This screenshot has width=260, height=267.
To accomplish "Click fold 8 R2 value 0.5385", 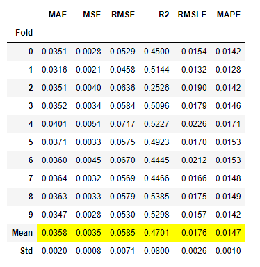I will point(156,197).
